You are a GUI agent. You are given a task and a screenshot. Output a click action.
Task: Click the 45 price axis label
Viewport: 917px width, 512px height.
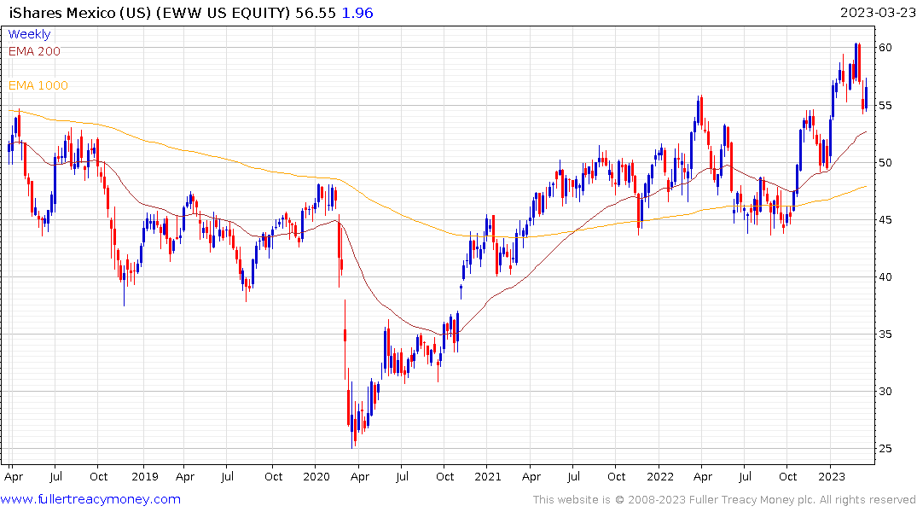tap(885, 220)
